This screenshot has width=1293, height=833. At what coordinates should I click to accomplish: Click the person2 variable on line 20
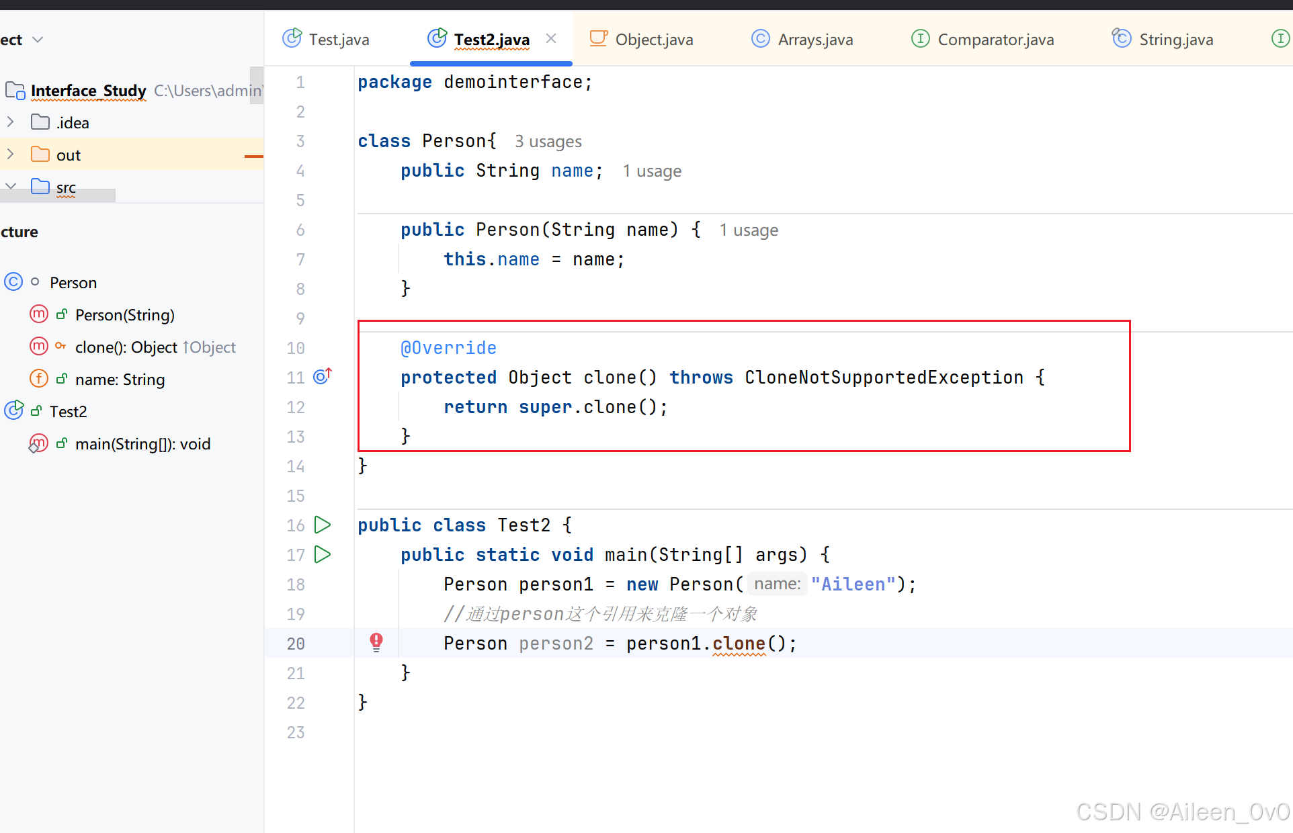556,644
